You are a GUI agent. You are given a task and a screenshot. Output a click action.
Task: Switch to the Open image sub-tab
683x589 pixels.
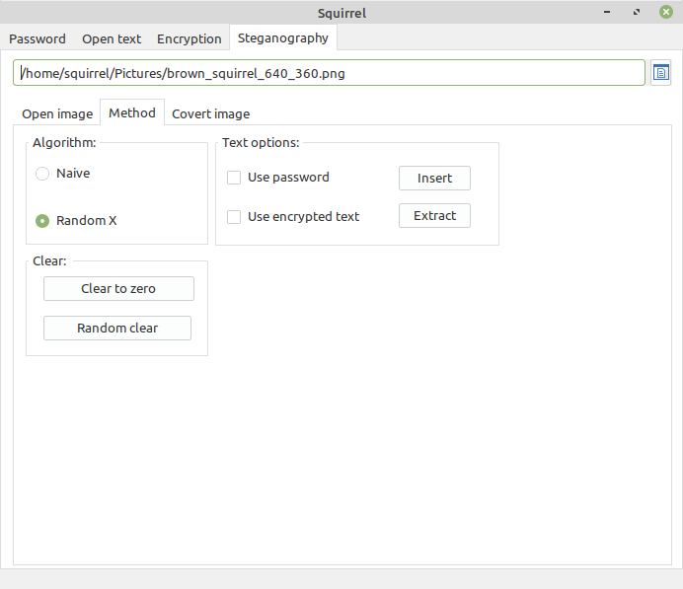(57, 114)
